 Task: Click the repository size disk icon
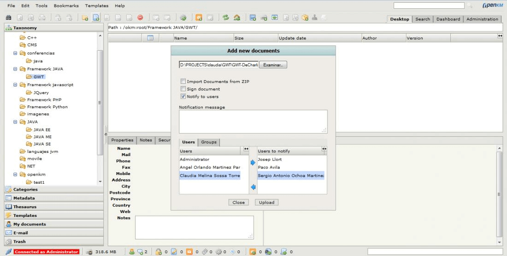point(89,252)
